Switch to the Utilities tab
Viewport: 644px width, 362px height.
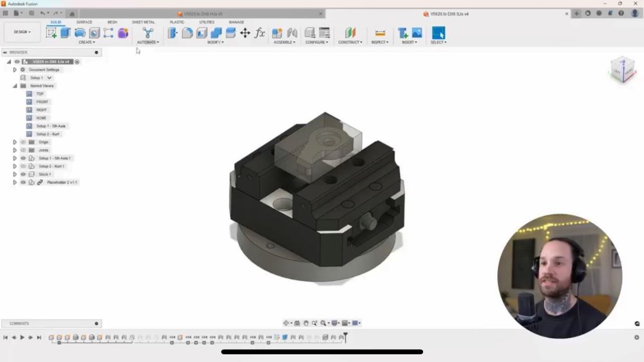207,22
